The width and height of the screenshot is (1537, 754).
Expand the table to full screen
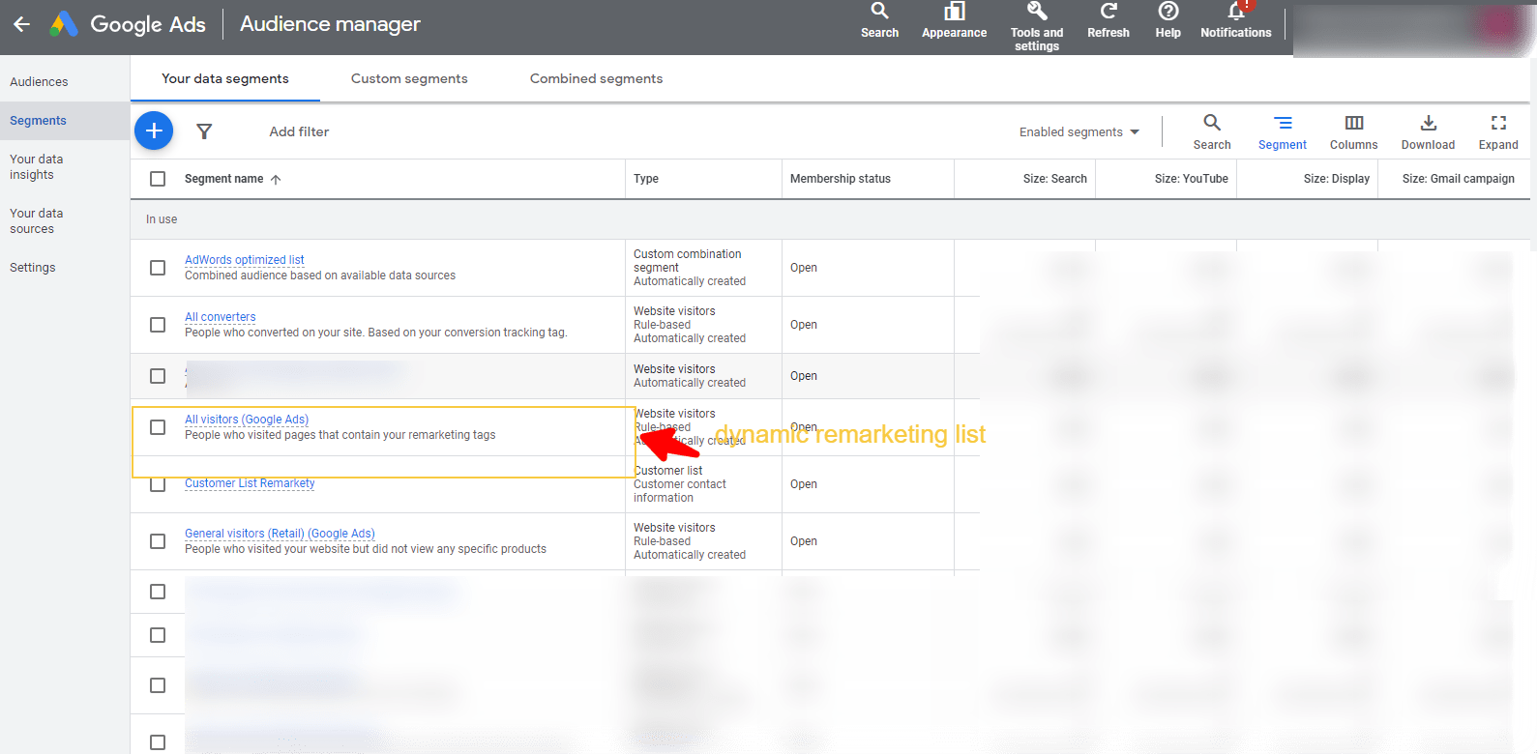[x=1497, y=131]
